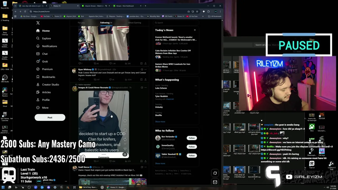The image size is (338, 190).
Task: Open the floating messages envelope button
Action: click(x=215, y=182)
